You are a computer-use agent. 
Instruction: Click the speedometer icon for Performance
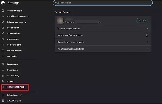click(3, 28)
